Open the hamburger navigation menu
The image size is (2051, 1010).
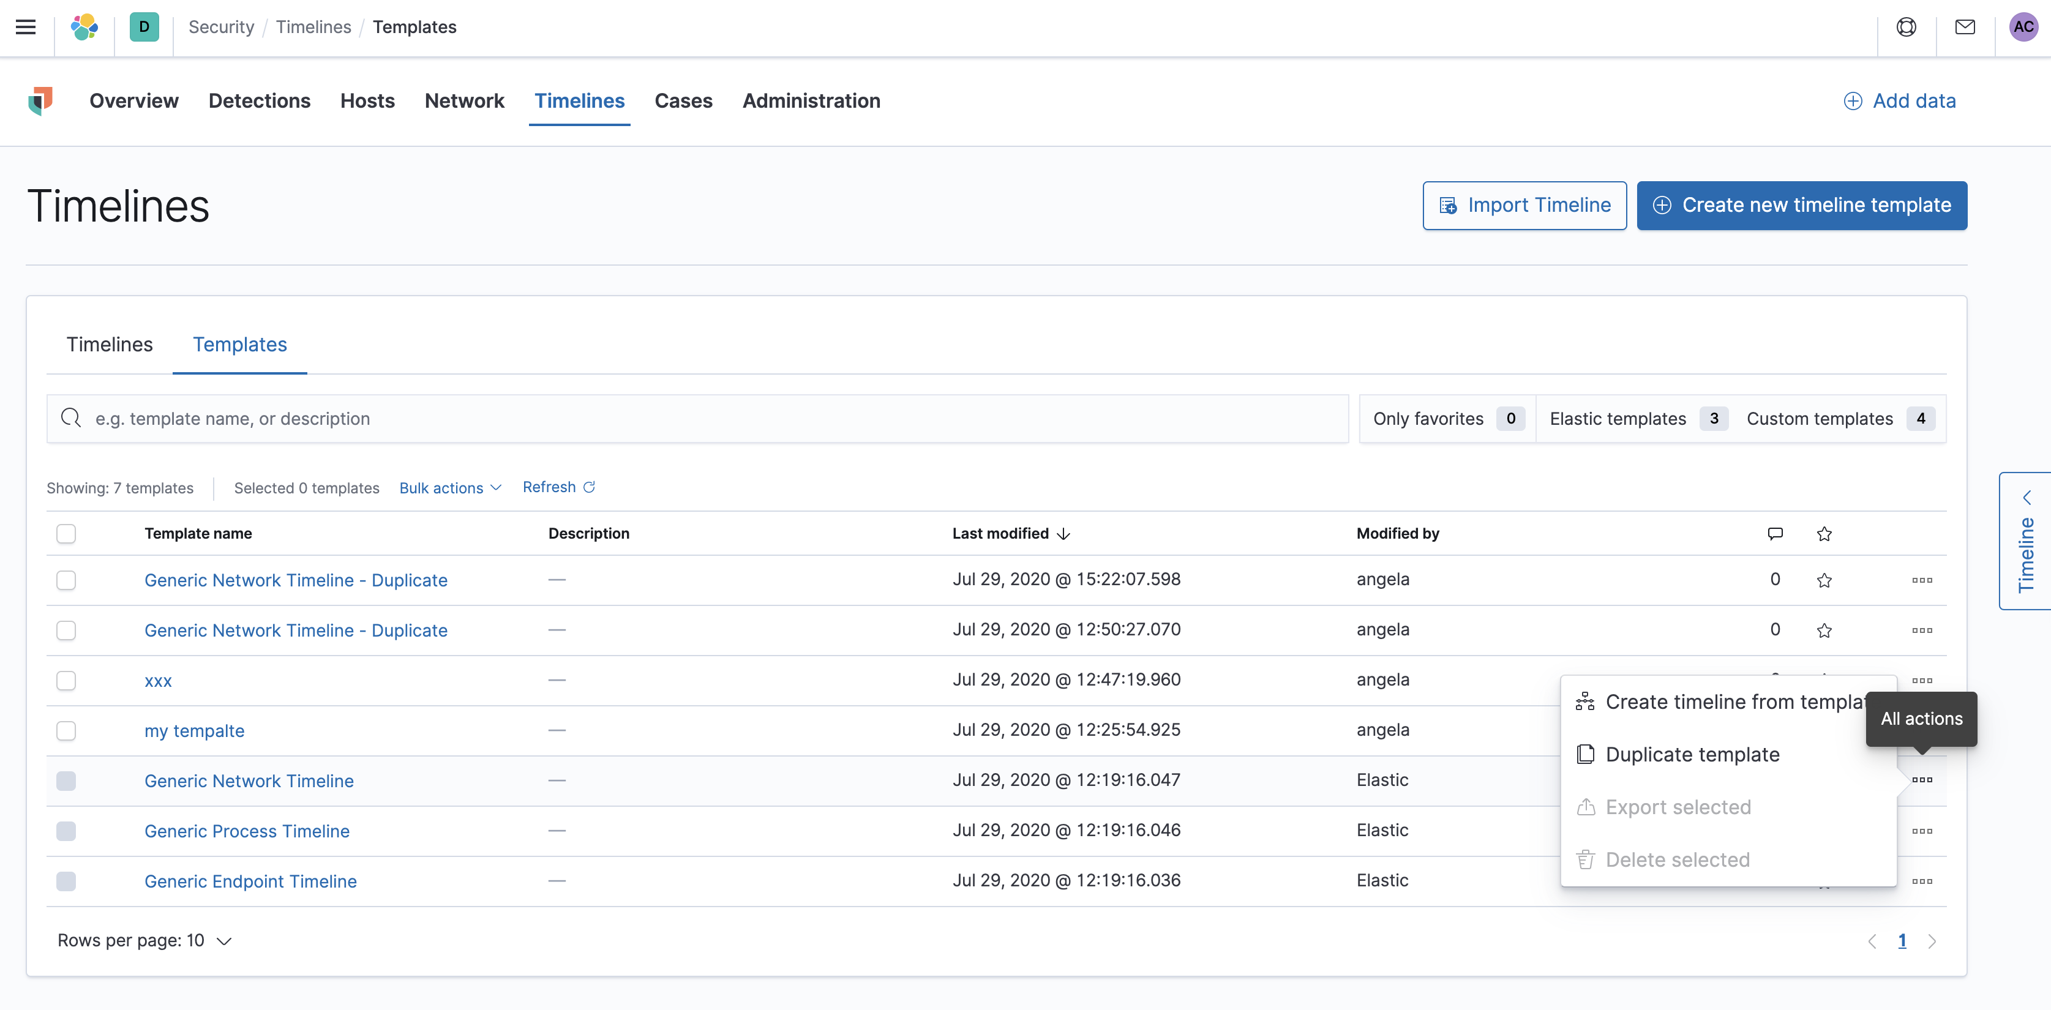coord(26,27)
